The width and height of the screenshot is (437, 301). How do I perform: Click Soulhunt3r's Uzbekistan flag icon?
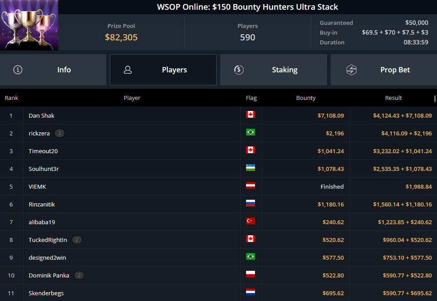click(x=250, y=168)
